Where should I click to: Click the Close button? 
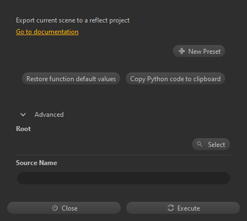click(64, 208)
